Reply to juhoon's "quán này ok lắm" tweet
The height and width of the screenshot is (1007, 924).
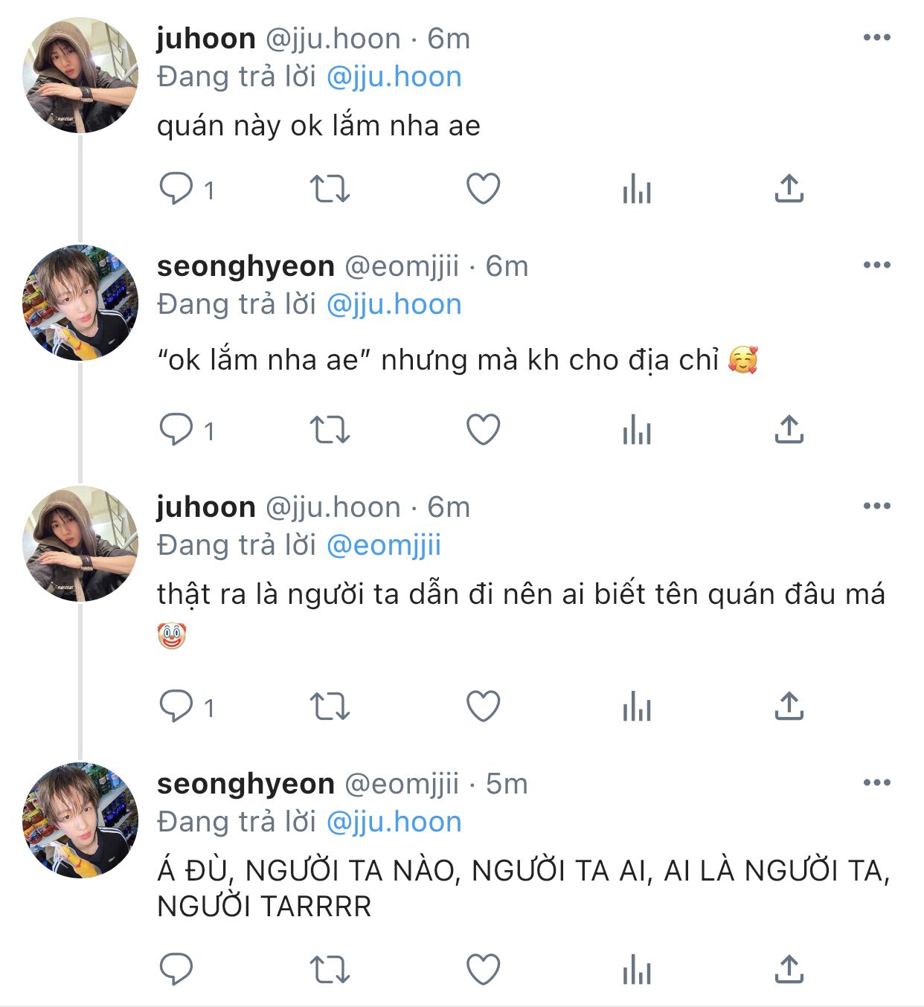click(x=176, y=189)
